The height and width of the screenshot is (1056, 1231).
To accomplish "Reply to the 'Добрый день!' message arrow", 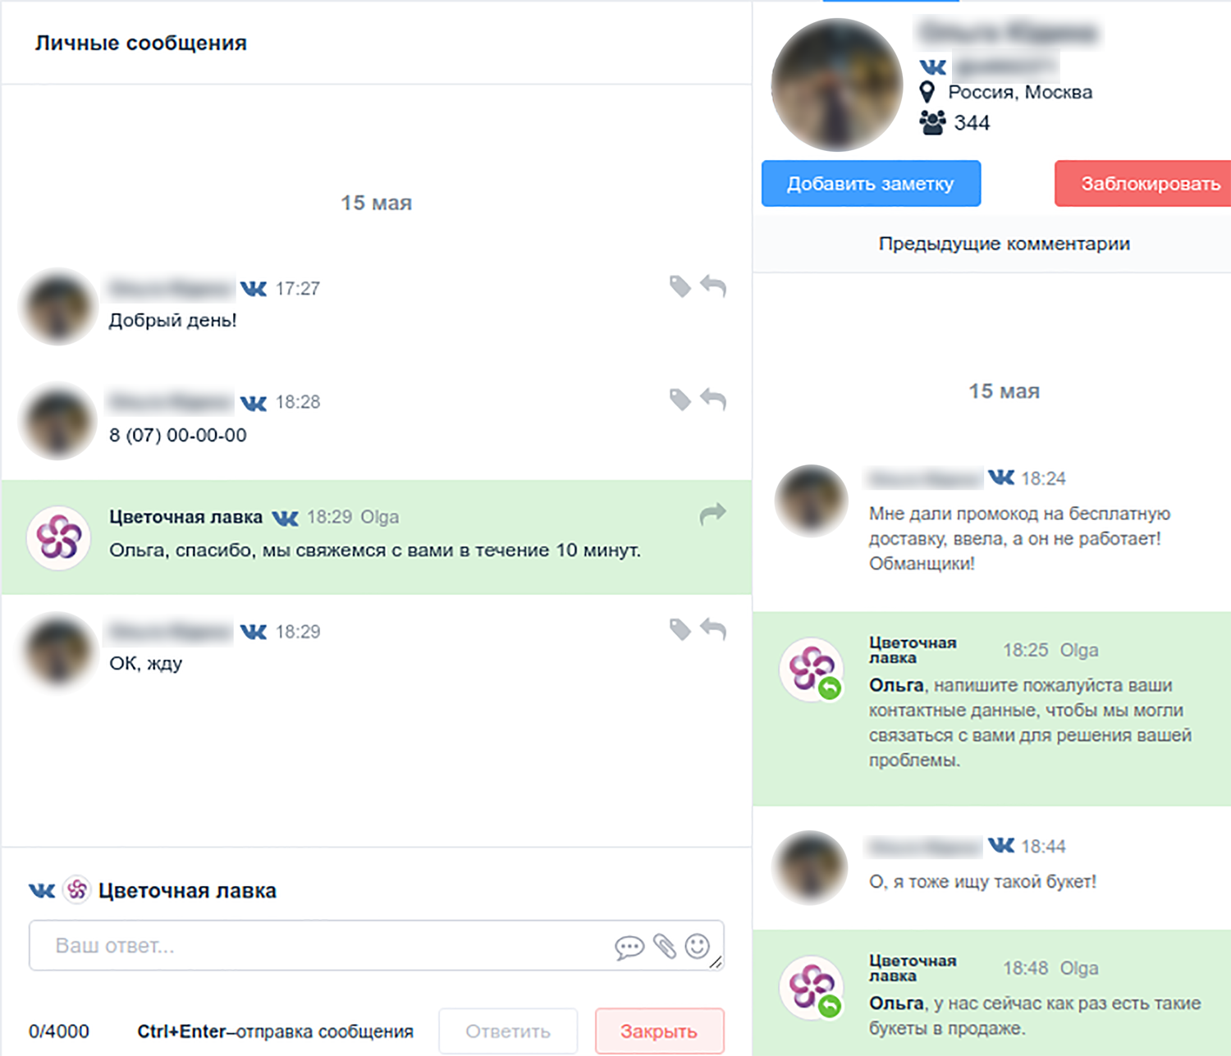I will (713, 286).
